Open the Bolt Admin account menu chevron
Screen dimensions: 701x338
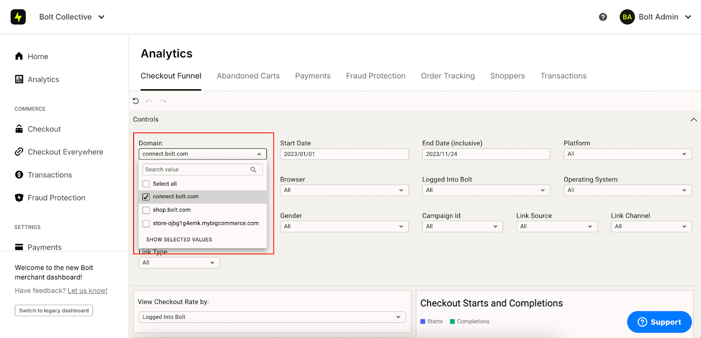(x=688, y=17)
